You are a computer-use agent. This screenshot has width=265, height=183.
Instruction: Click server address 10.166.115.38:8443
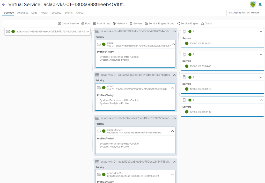coord(200,89)
